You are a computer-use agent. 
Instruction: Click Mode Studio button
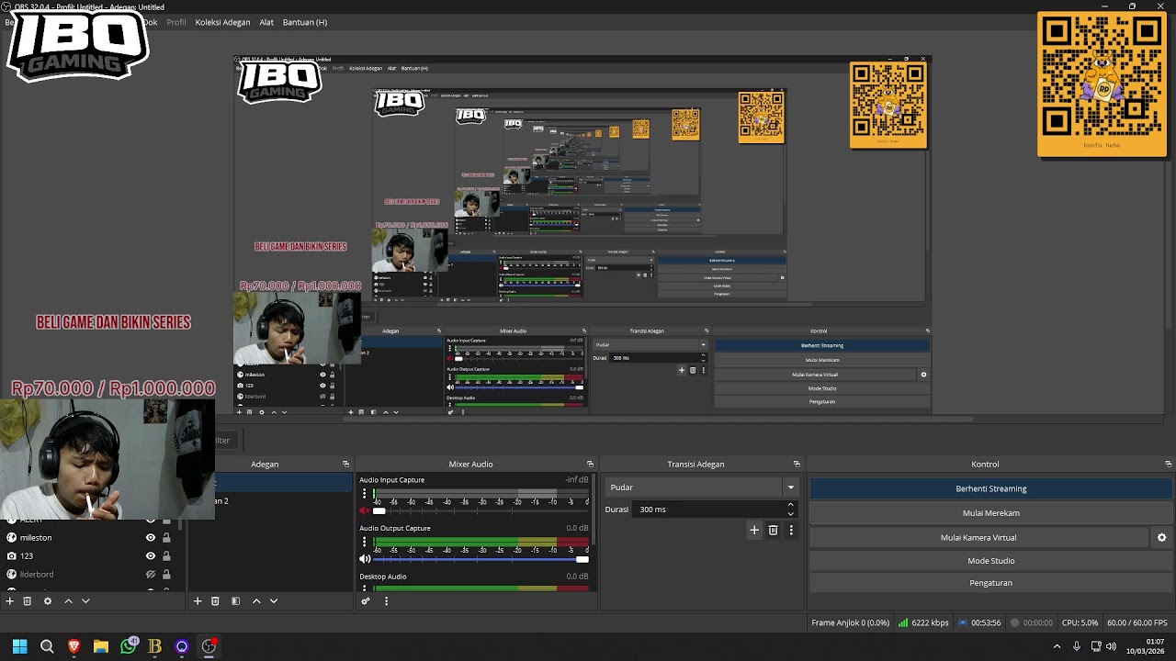tap(991, 561)
